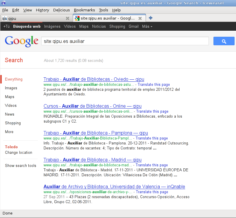
Task: Translate this page for Madrid result
Action: click(151, 165)
